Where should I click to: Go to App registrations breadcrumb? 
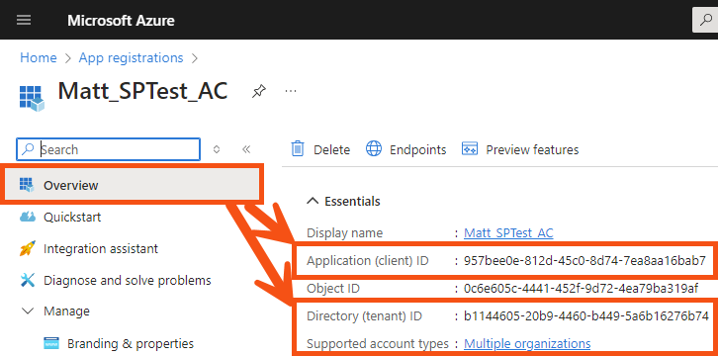[131, 58]
